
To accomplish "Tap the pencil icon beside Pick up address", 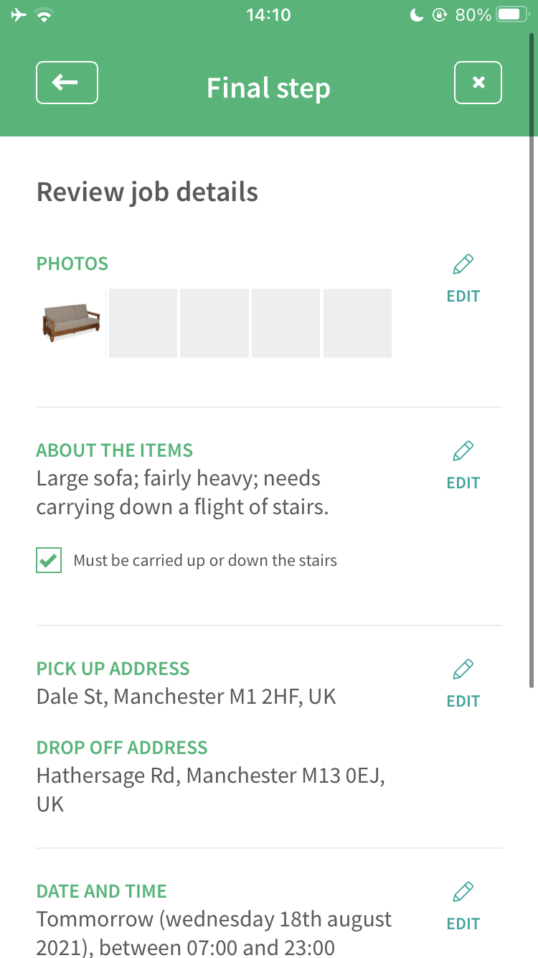I will tap(463, 669).
